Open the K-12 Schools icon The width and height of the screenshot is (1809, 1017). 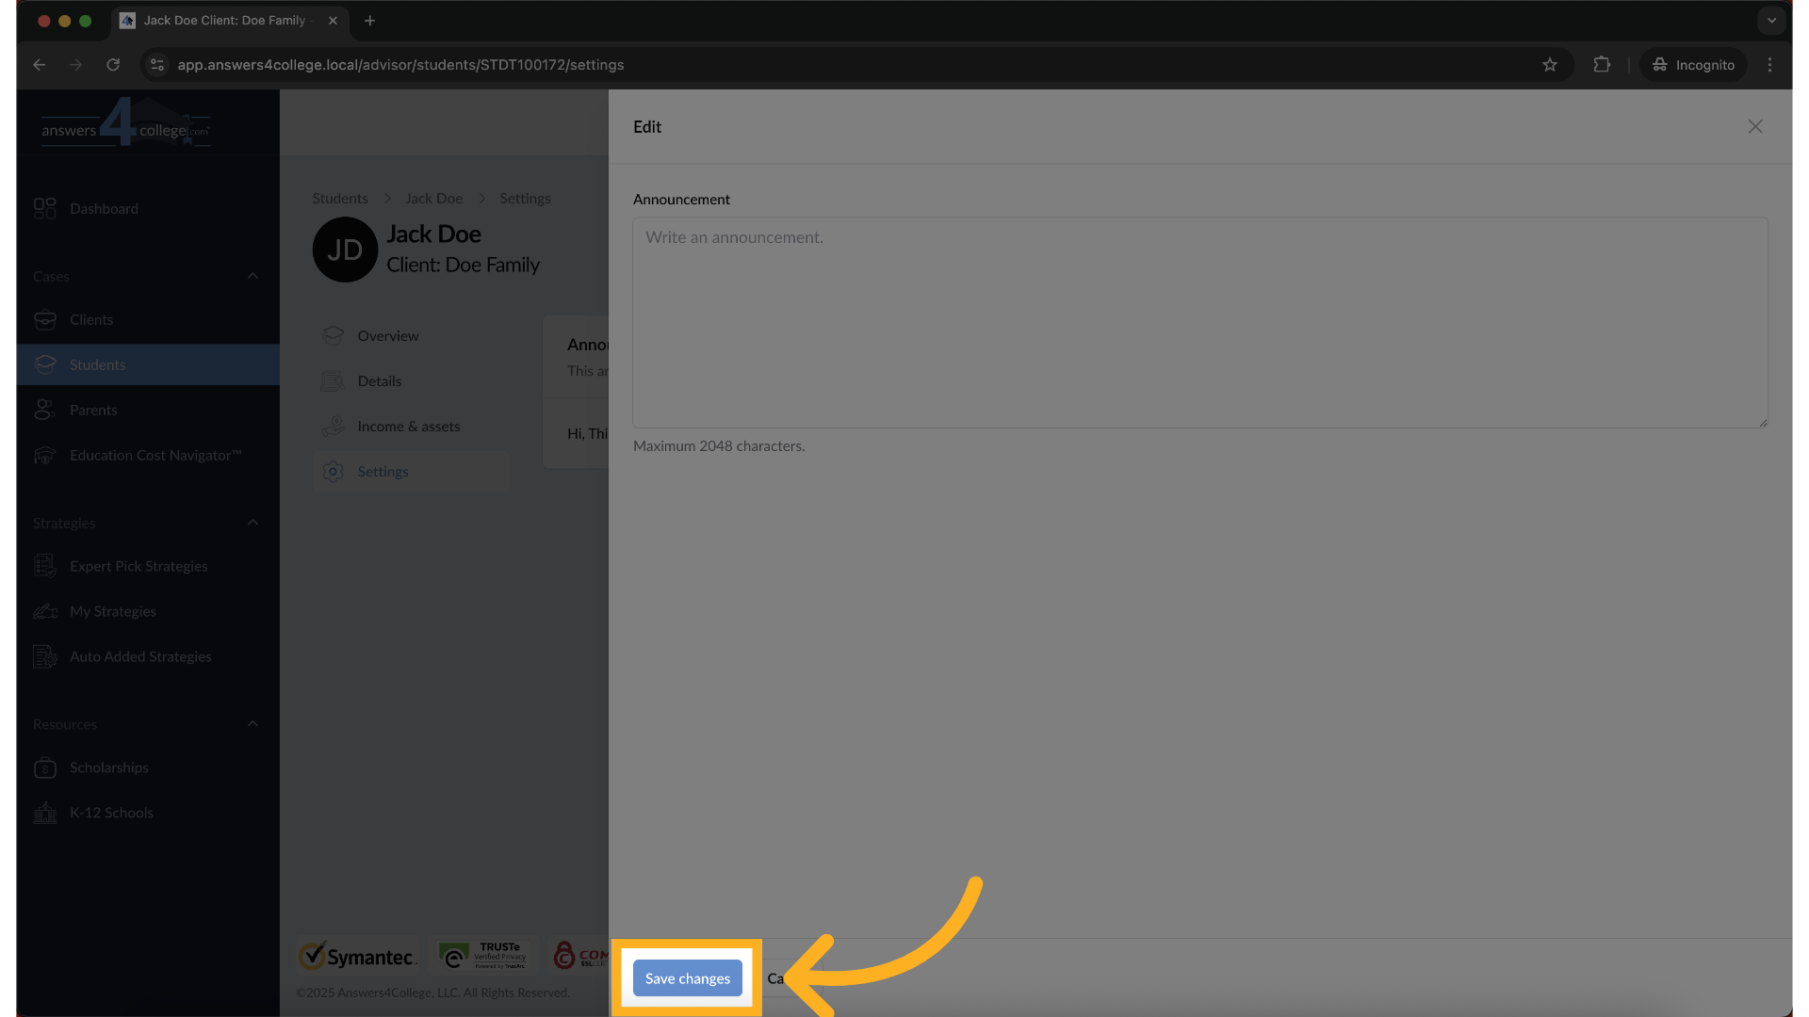45,813
